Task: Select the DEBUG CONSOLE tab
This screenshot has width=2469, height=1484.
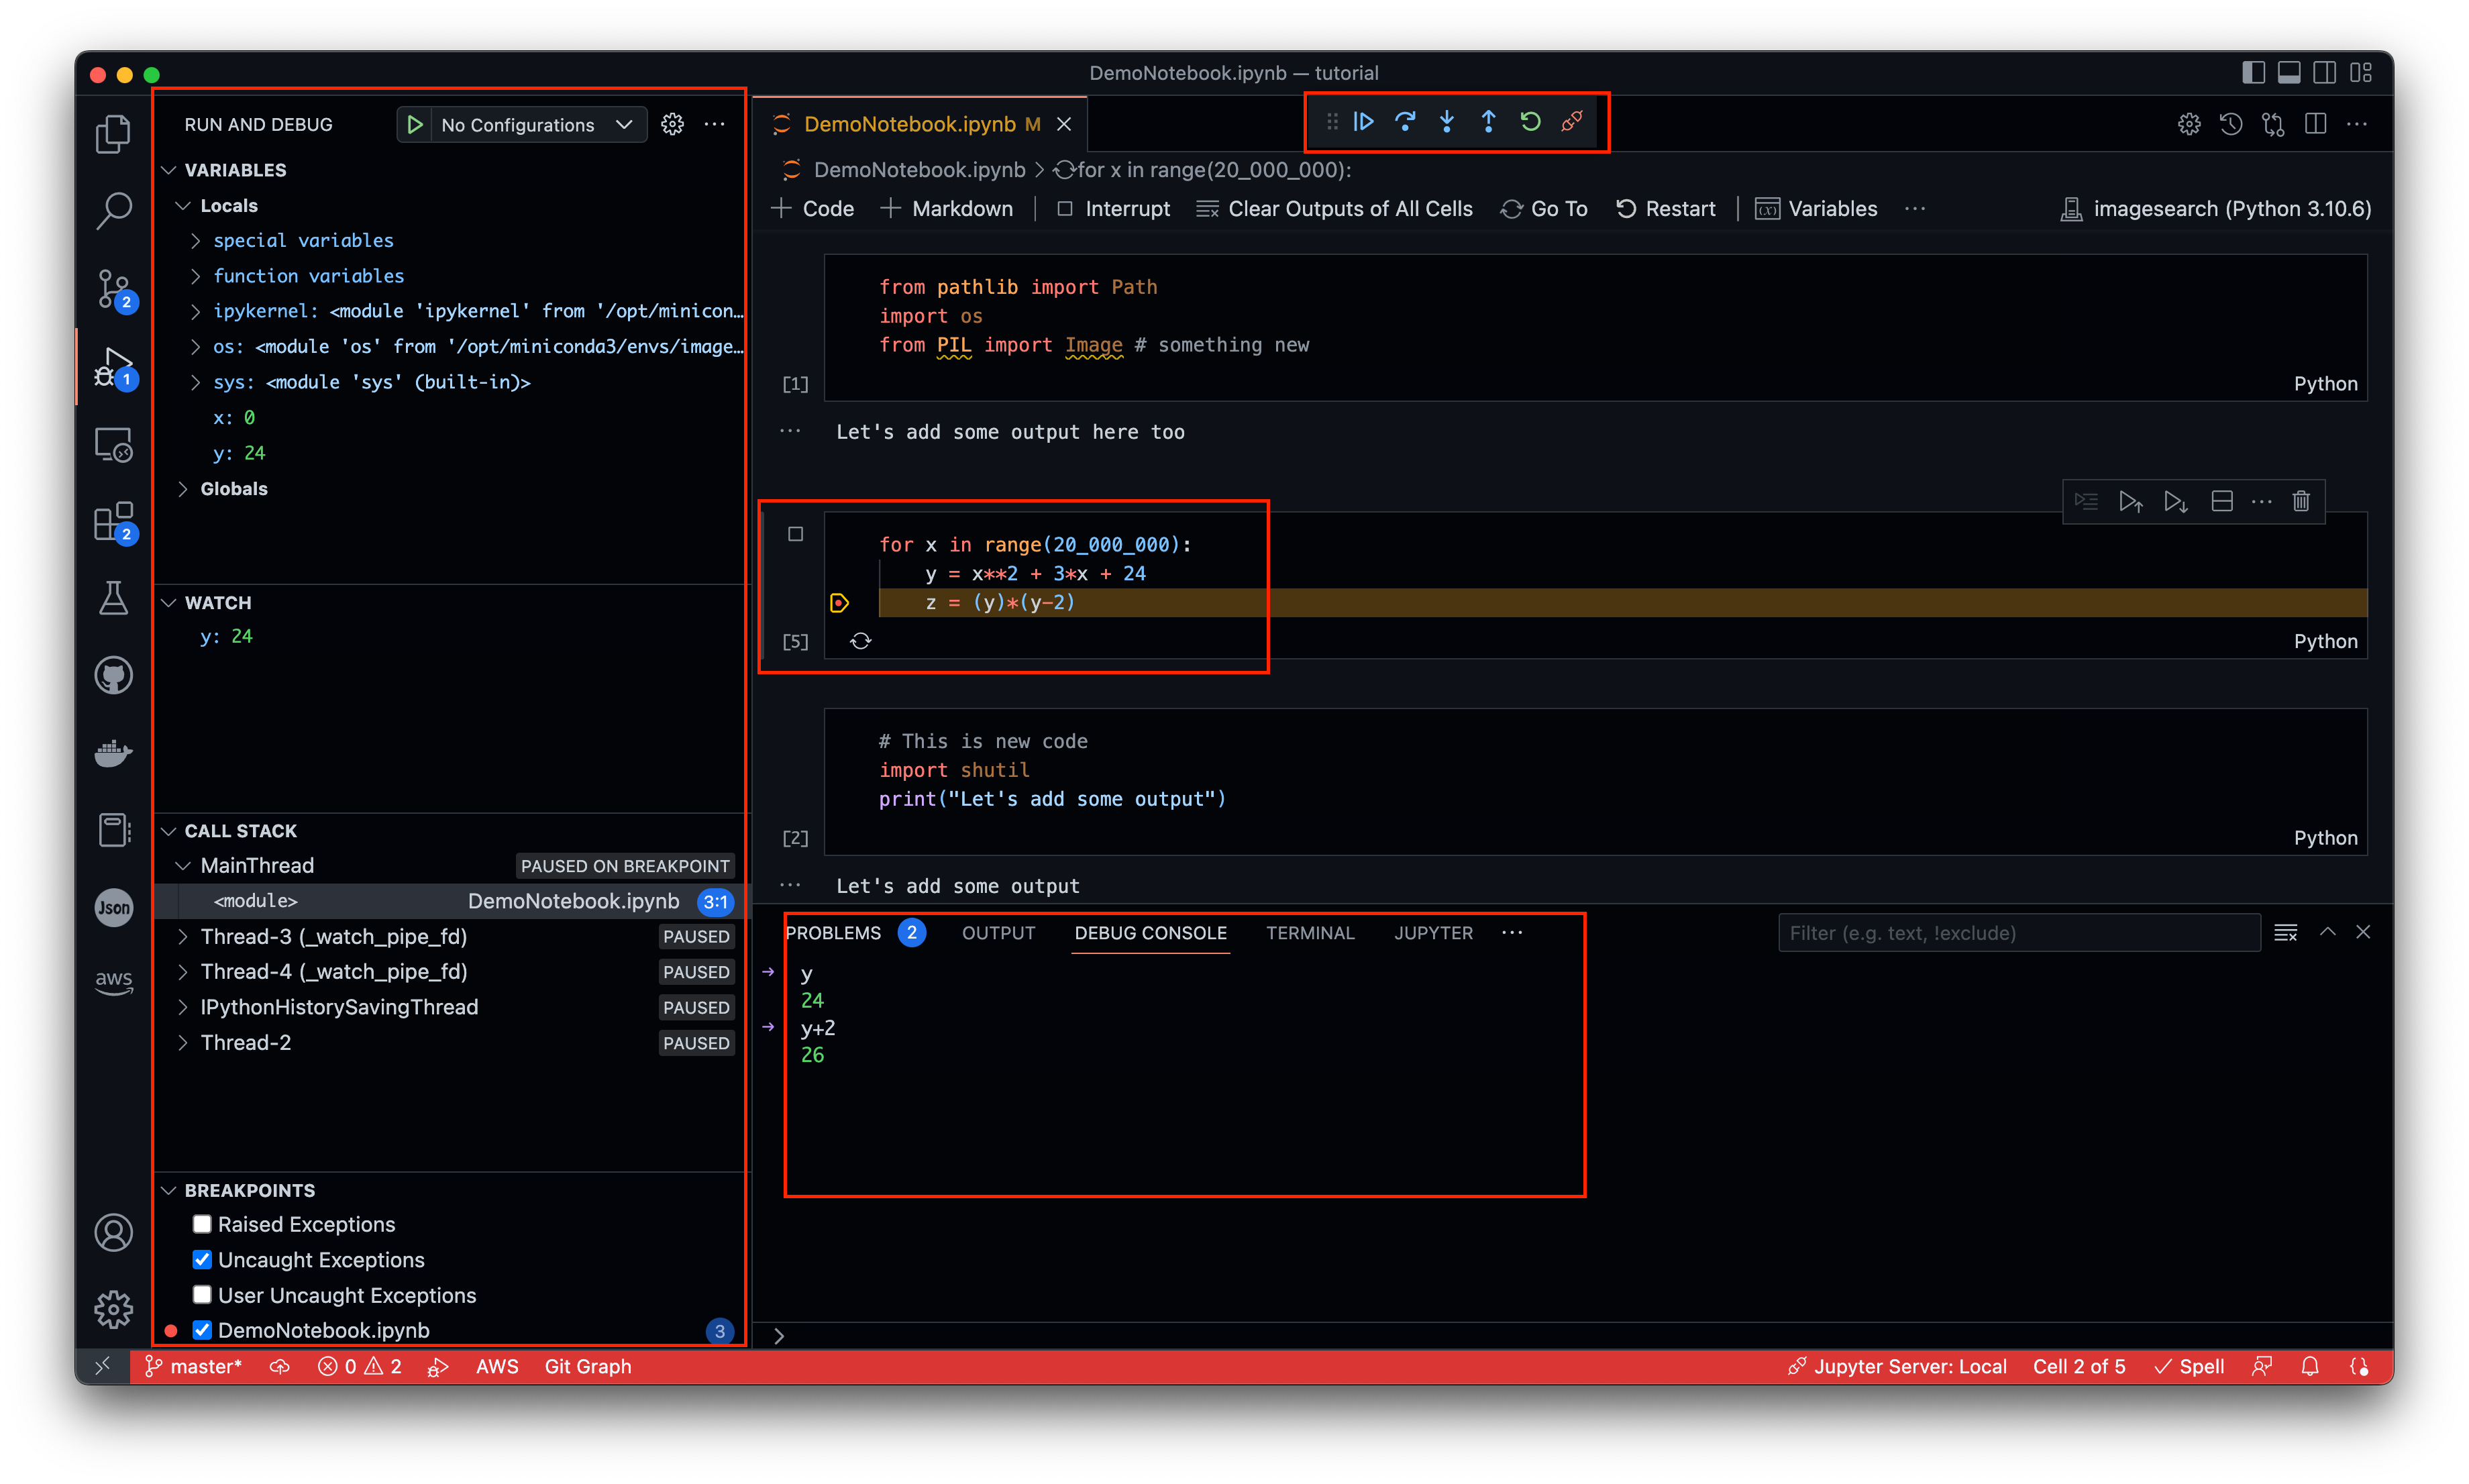Action: click(1150, 933)
